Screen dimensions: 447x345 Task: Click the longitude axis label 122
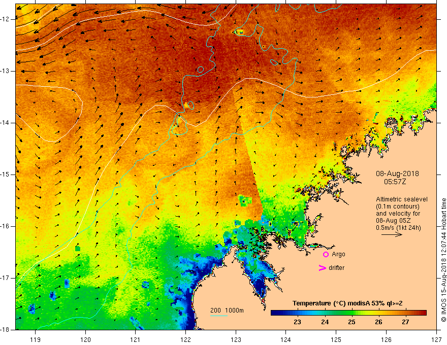click(185, 339)
